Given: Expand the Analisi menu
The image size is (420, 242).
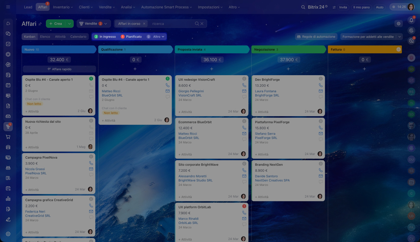Looking at the screenshot, I should [x=128, y=7].
